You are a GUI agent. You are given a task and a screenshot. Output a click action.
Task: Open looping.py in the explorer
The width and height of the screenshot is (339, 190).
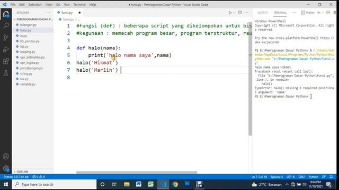tap(33, 52)
